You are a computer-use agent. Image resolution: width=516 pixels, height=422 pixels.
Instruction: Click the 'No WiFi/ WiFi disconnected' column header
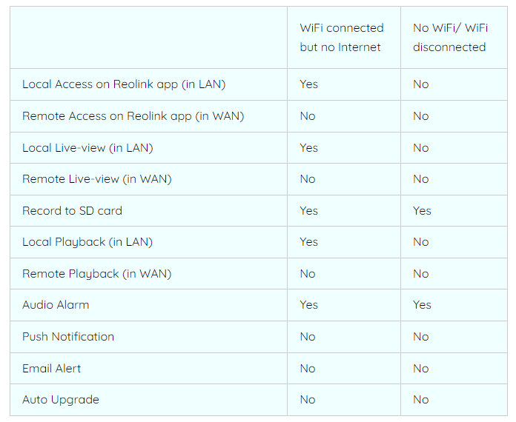pyautogui.click(x=450, y=38)
